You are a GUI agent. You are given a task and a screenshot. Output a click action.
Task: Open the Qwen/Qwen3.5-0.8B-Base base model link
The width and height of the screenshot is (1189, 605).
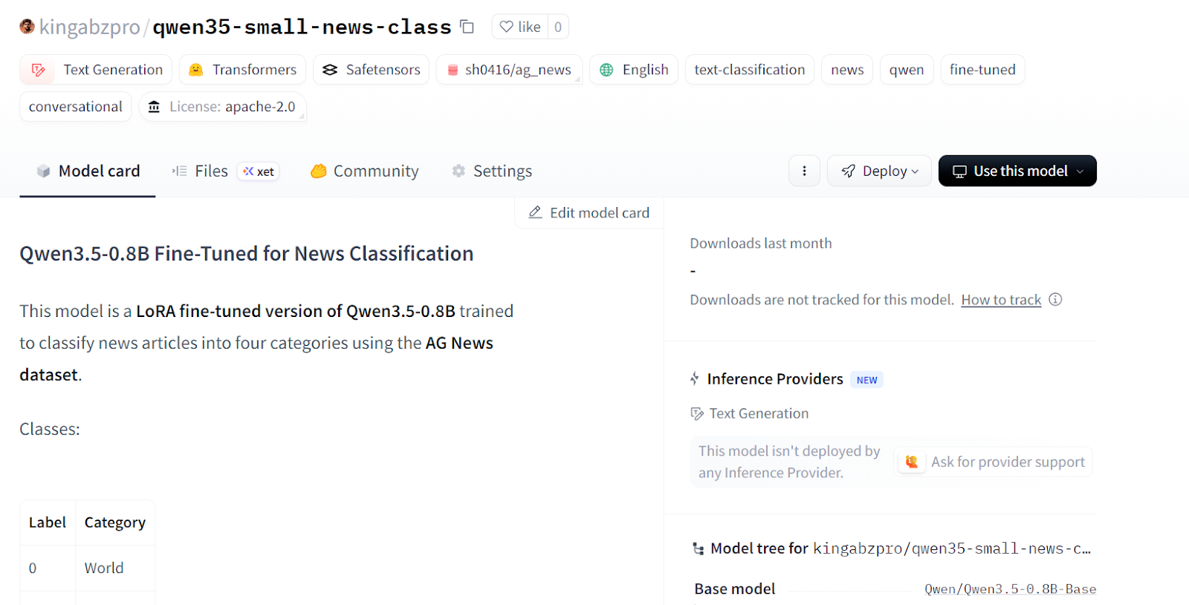[x=1010, y=589]
